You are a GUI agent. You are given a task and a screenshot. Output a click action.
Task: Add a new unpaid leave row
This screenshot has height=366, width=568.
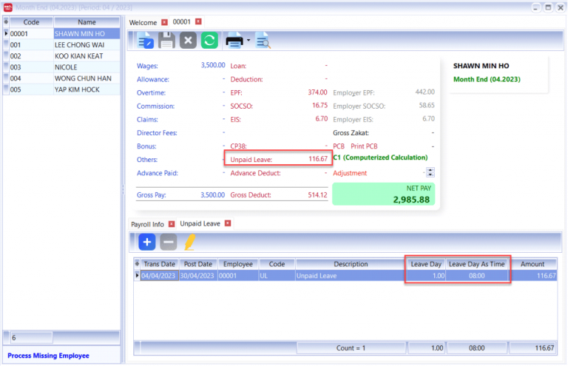pos(146,242)
